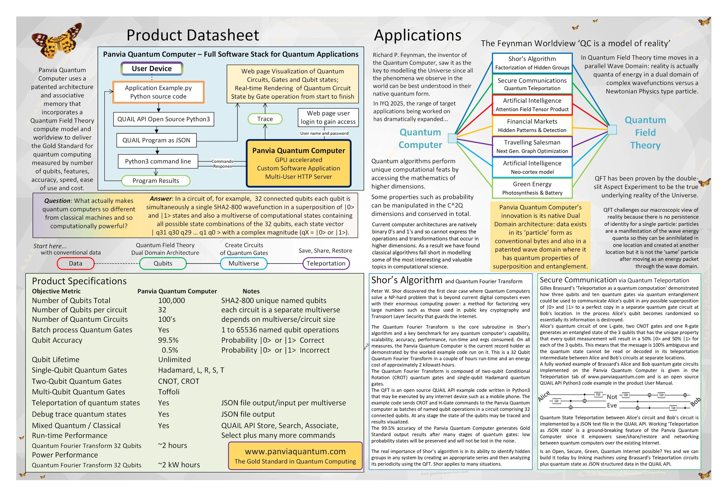This screenshot has height=496, width=728.
Task: Click the Web page user login box
Action: click(328, 117)
